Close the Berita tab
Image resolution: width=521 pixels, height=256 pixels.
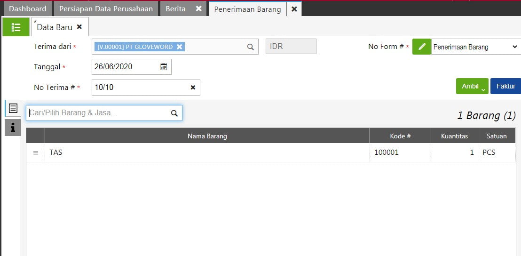pyautogui.click(x=199, y=9)
